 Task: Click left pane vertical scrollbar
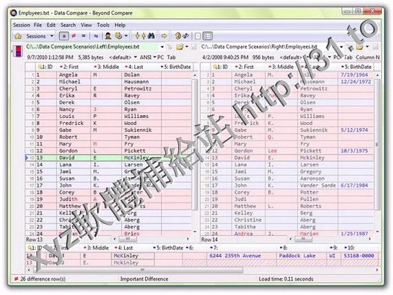(x=195, y=154)
